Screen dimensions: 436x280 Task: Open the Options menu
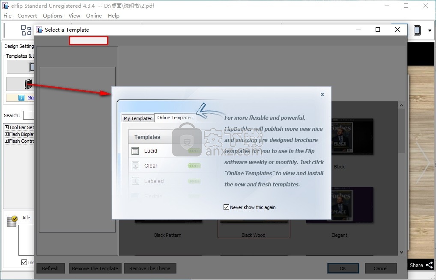pyautogui.click(x=53, y=16)
